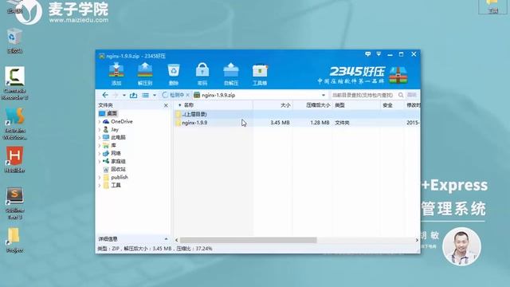
Task: Select the JetBrains WebStorm desktop icon
Action: pyautogui.click(x=14, y=124)
